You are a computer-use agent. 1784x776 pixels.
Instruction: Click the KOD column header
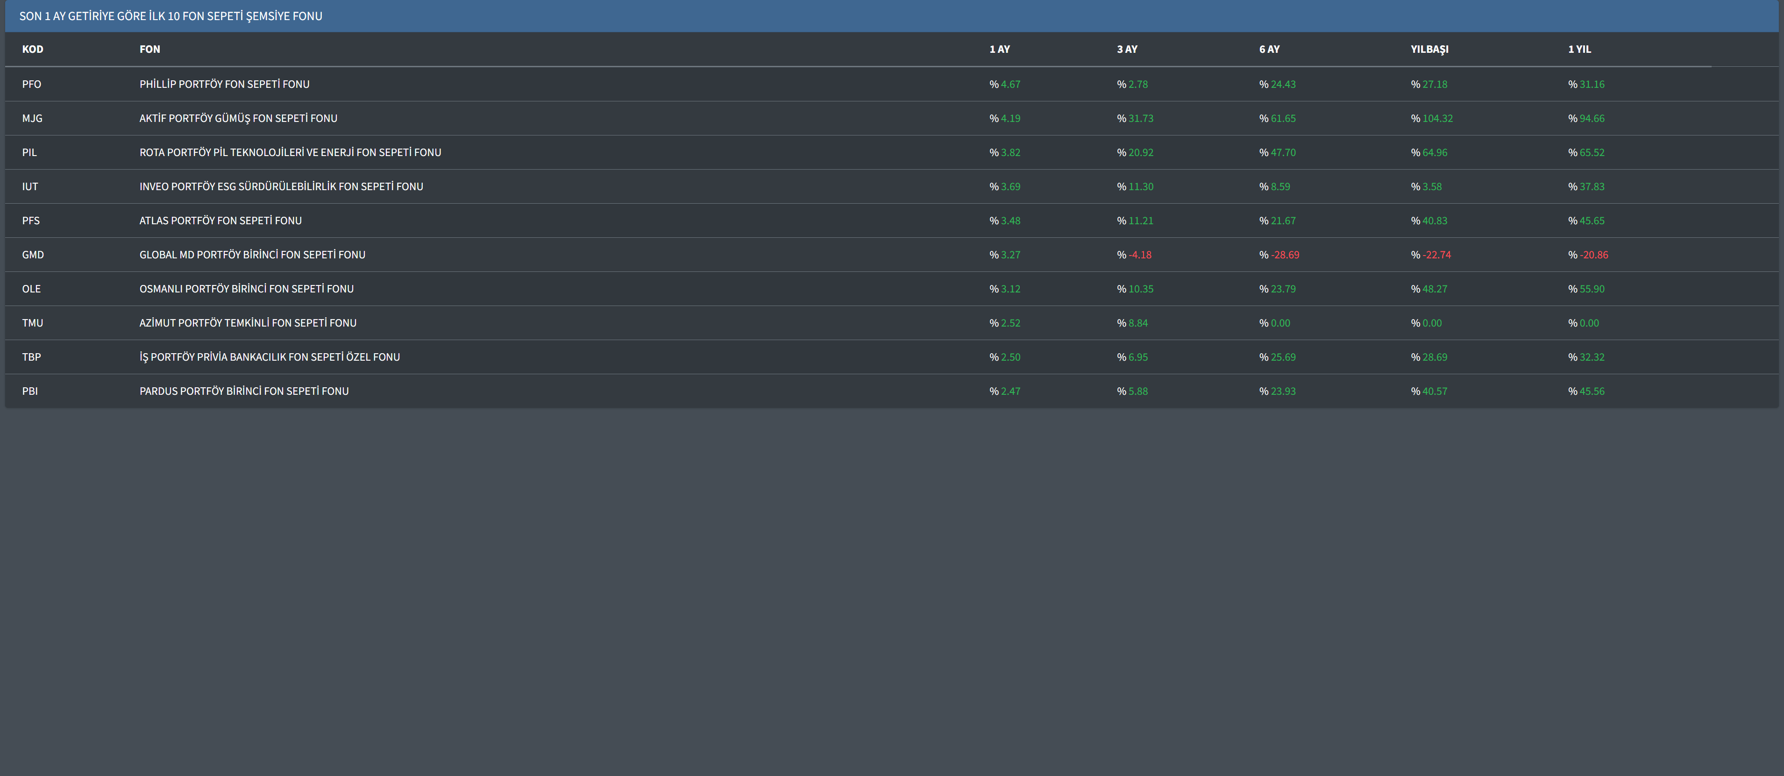pyautogui.click(x=33, y=49)
